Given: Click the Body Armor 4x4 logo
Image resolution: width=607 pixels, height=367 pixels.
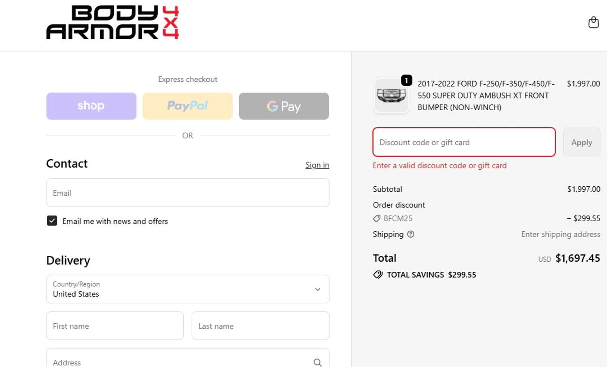Looking at the screenshot, I should coord(112,22).
